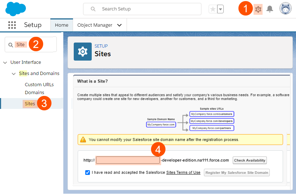Collapse the Sites and Domains chevron
296x194 pixels.
coord(14,74)
